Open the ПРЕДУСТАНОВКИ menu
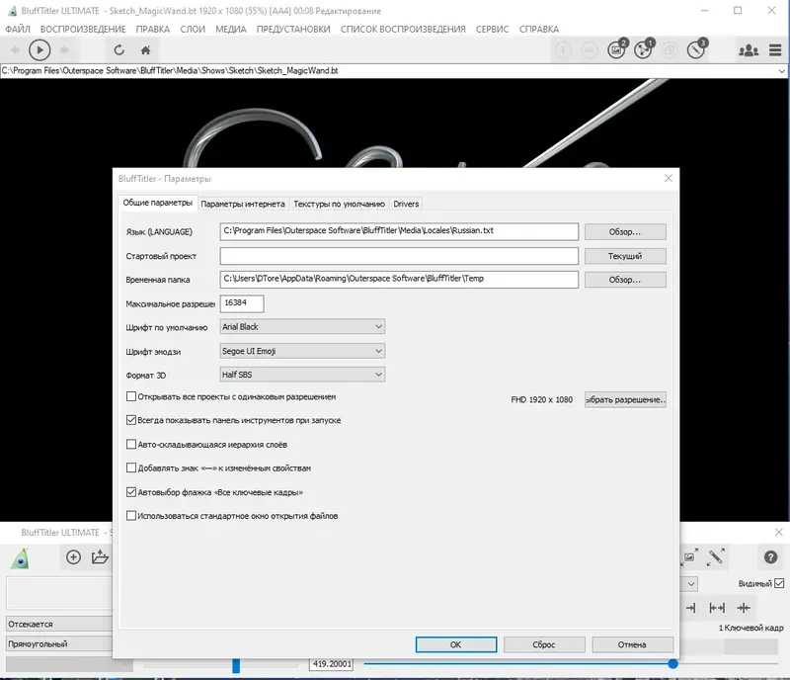Viewport: 790px width, 680px height. point(293,29)
